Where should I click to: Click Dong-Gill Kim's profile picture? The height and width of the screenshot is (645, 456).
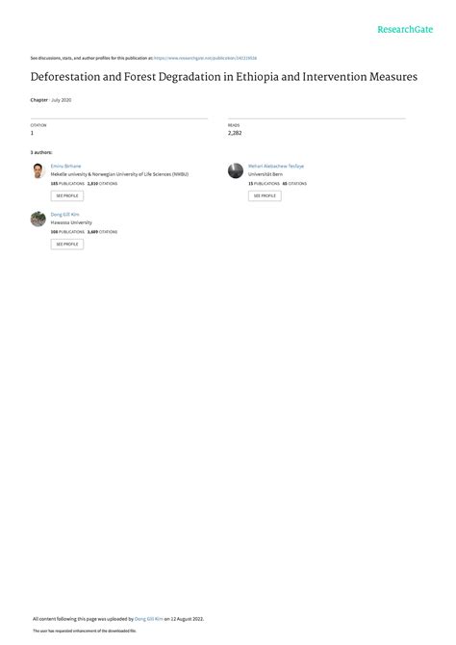[x=38, y=219]
